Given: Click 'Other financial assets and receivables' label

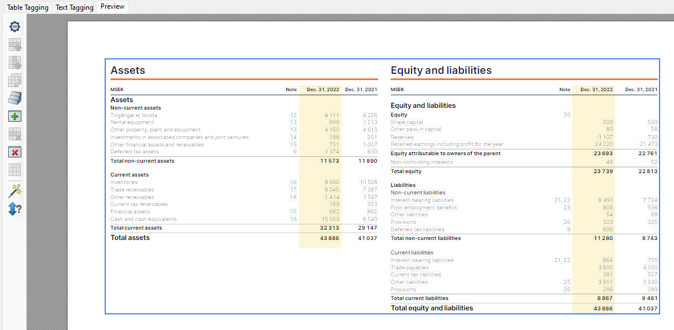Looking at the screenshot, I should [157, 145].
